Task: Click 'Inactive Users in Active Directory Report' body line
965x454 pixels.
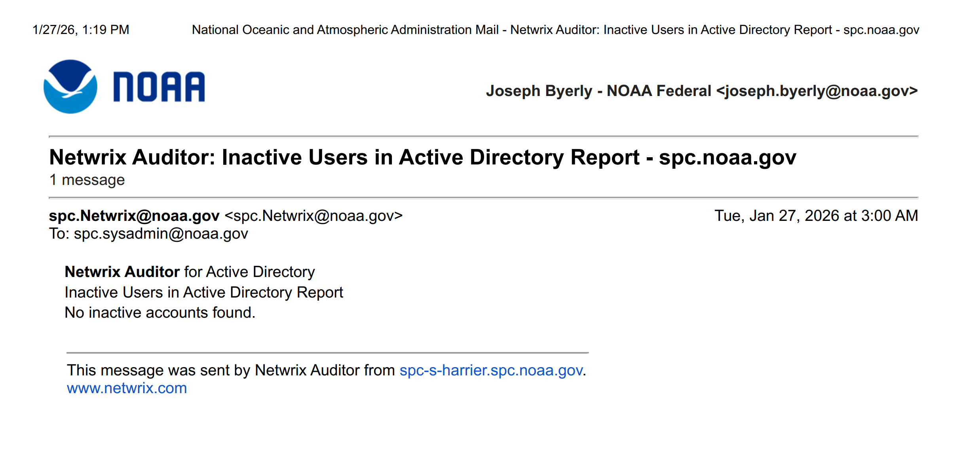Action: click(x=204, y=292)
